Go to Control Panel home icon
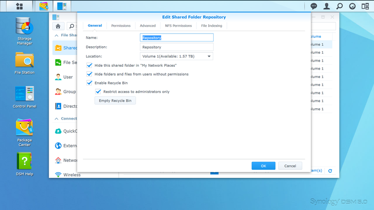Screen dimensions: 374x210 click(x=58, y=26)
